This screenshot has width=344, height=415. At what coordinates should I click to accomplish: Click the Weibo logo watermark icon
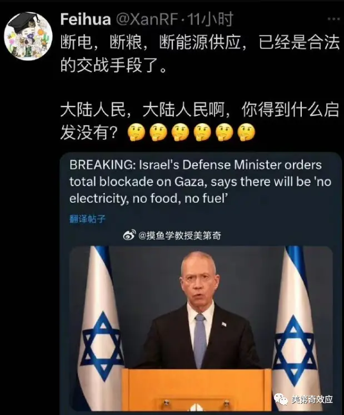coord(129,235)
